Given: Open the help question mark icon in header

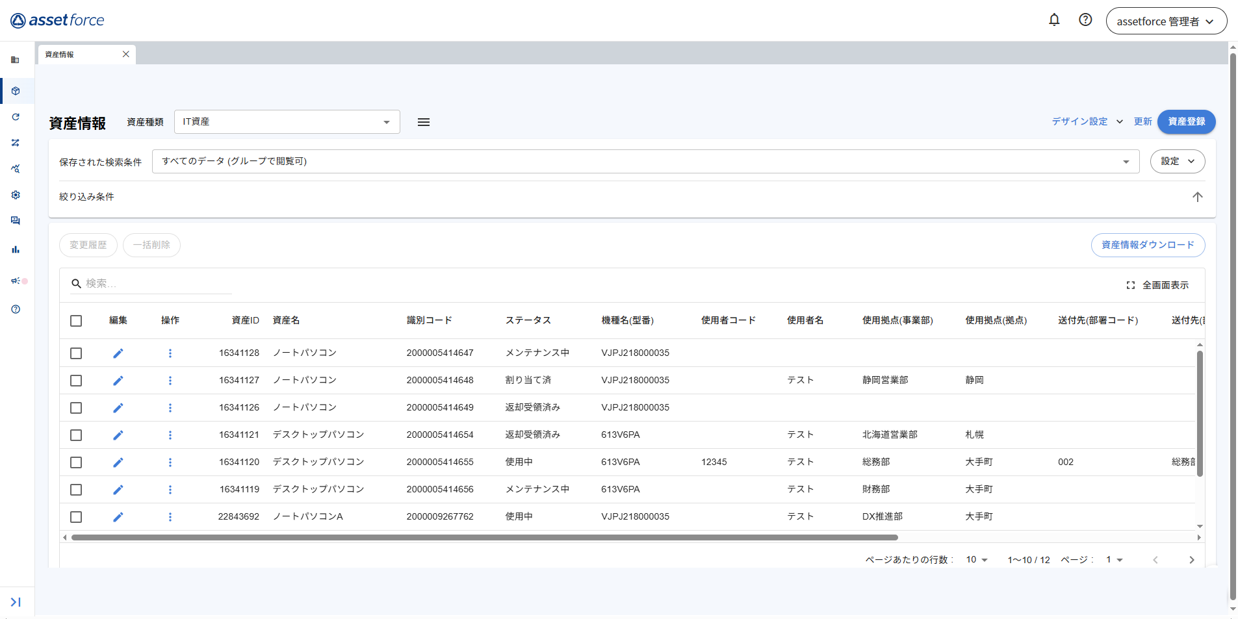Looking at the screenshot, I should pyautogui.click(x=1085, y=20).
